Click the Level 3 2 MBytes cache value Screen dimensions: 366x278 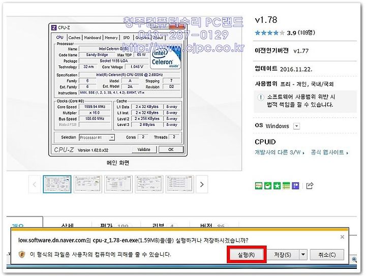[x=147, y=125]
